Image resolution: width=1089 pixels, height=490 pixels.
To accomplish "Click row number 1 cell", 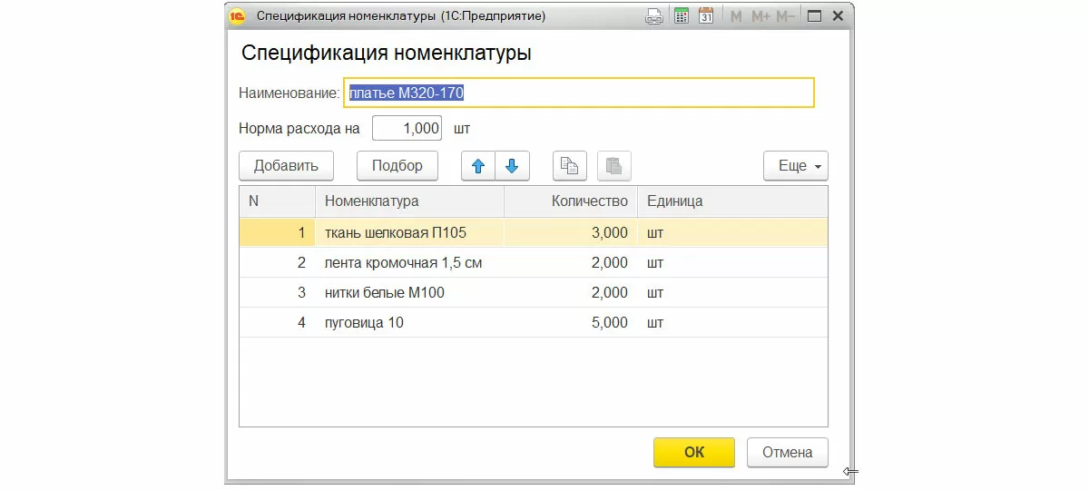I will pos(277,232).
